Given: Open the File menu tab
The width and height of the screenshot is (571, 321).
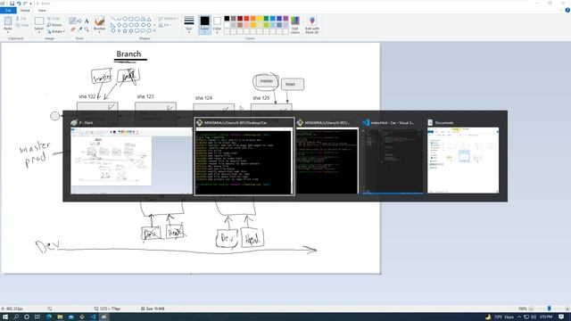Looking at the screenshot, I should click(8, 10).
